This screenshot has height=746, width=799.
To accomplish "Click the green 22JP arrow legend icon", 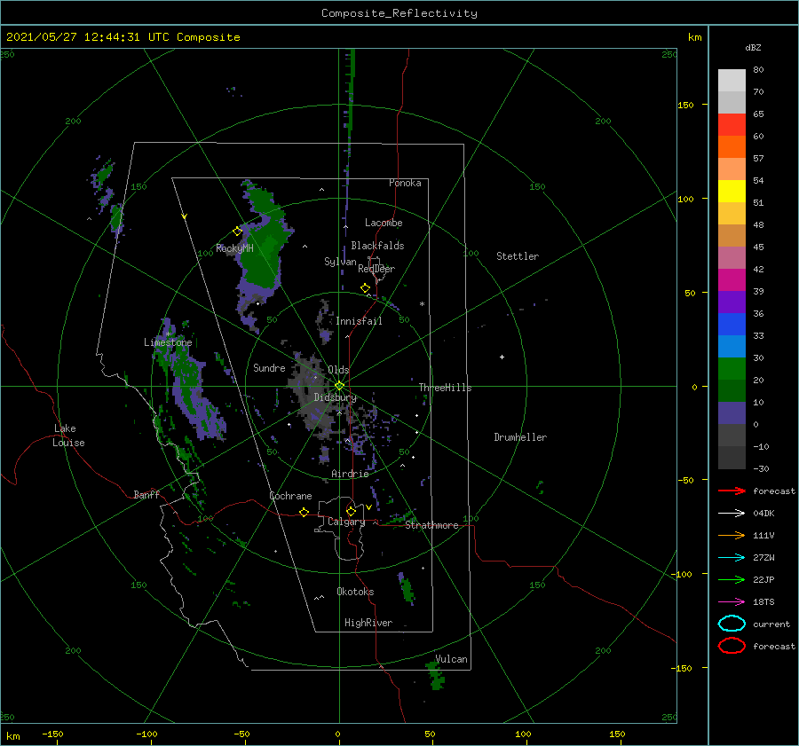I will coord(732,579).
